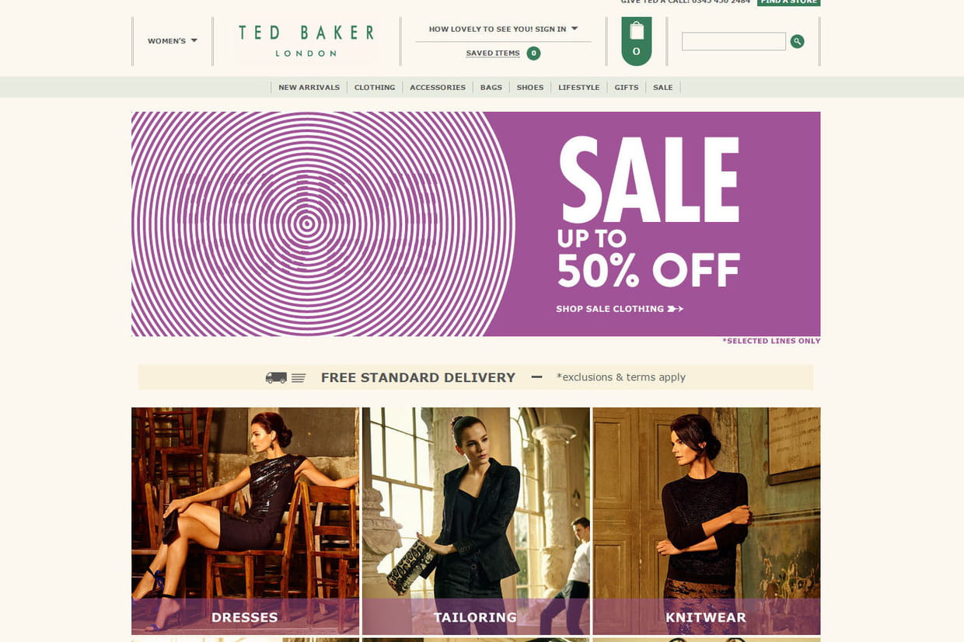Select the Clothing menu item
This screenshot has height=642, width=964.
point(375,88)
